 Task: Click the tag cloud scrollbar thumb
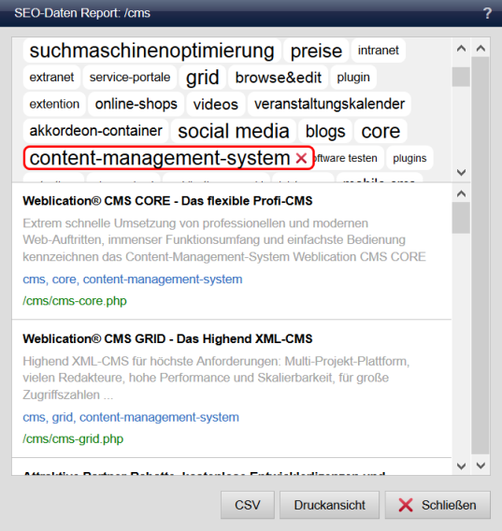(x=461, y=77)
